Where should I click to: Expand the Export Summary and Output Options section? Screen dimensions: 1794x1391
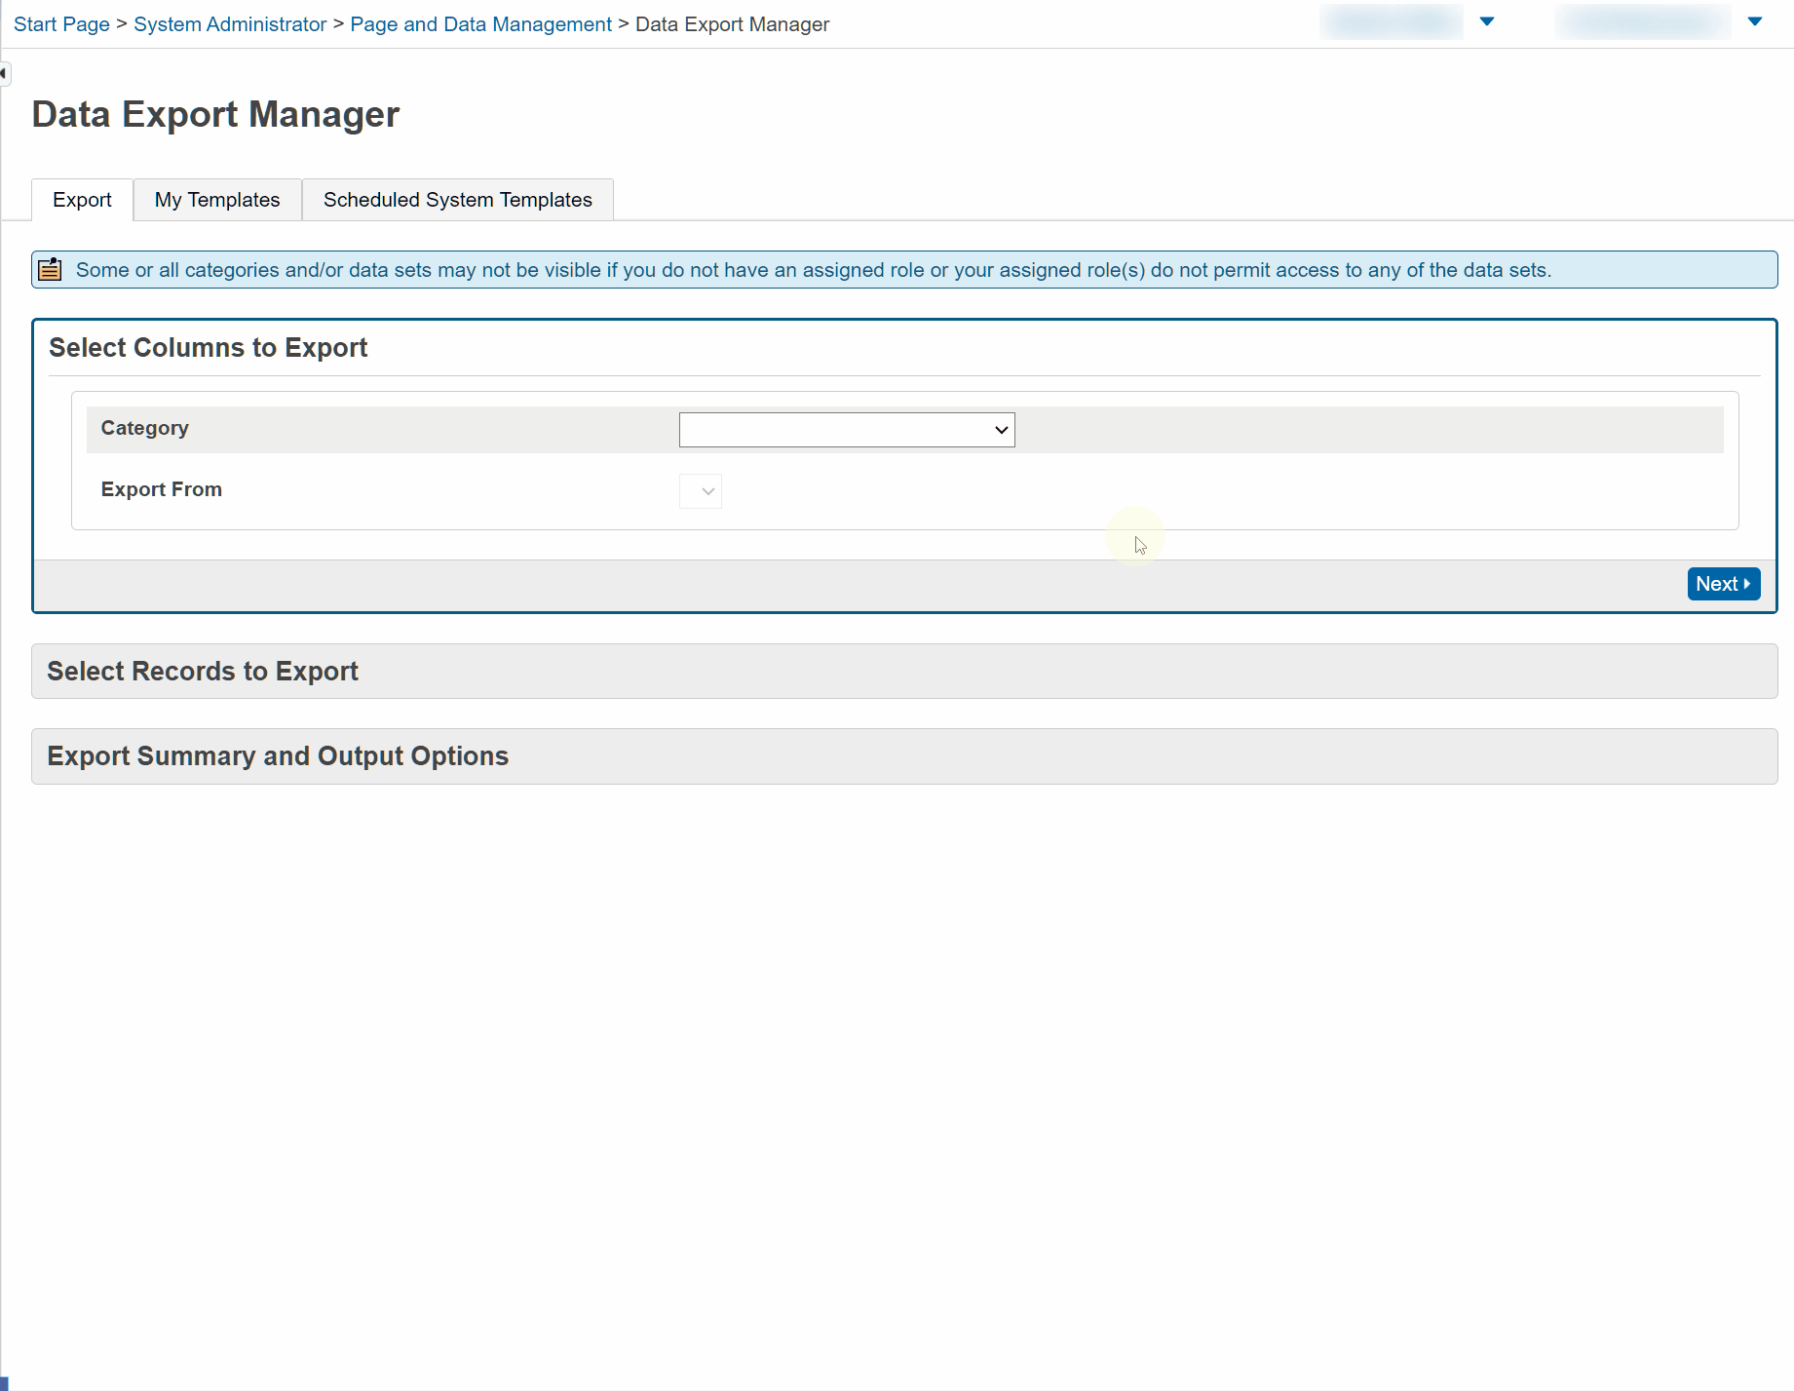(278, 755)
